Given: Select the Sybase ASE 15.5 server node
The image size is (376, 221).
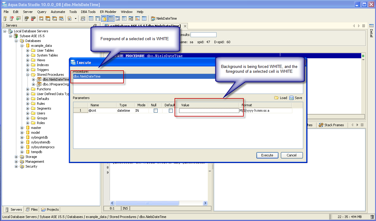Looking at the screenshot, I should tap(32, 36).
